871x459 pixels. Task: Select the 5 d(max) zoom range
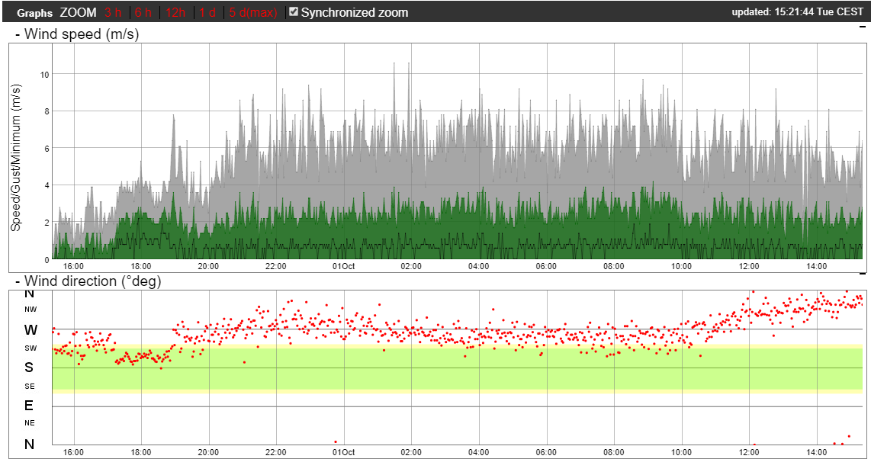[x=252, y=12]
